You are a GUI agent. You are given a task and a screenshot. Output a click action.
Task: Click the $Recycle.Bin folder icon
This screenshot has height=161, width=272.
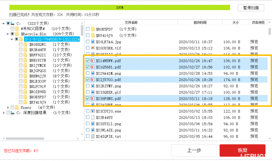point(17,34)
